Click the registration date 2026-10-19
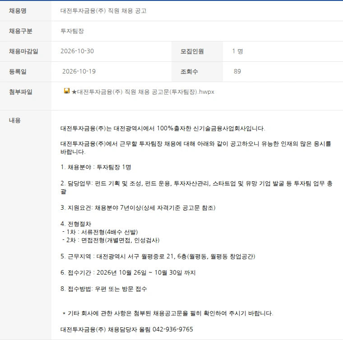Screen dimensions: 343x340 [79, 71]
